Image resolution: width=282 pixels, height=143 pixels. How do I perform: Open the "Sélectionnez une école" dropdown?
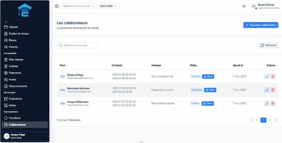[x=79, y=6]
